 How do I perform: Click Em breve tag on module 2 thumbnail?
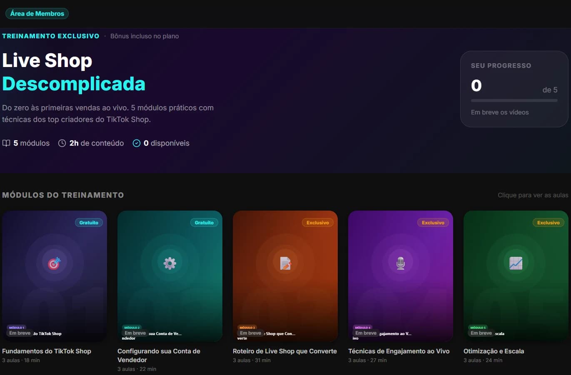click(x=135, y=333)
